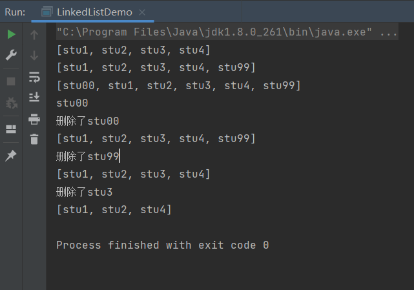The height and width of the screenshot is (290, 414).
Task: Close the LinkedListDemo tab
Action: tap(142, 12)
